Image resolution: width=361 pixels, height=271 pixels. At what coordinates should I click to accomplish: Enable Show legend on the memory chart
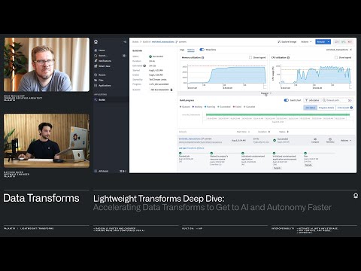250,57
